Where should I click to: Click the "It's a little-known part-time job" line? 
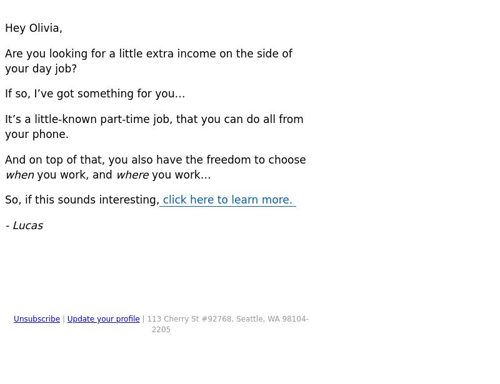(154, 119)
